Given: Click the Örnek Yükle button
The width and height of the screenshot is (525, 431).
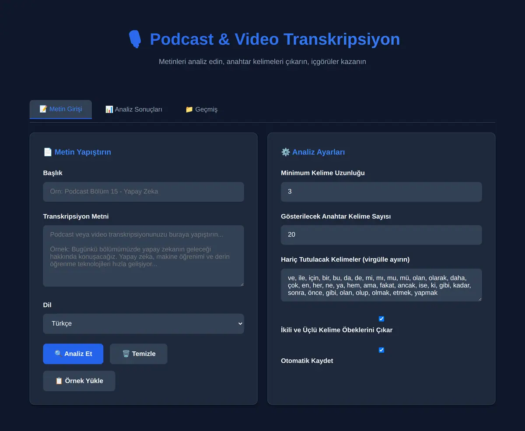Looking at the screenshot, I should point(79,381).
